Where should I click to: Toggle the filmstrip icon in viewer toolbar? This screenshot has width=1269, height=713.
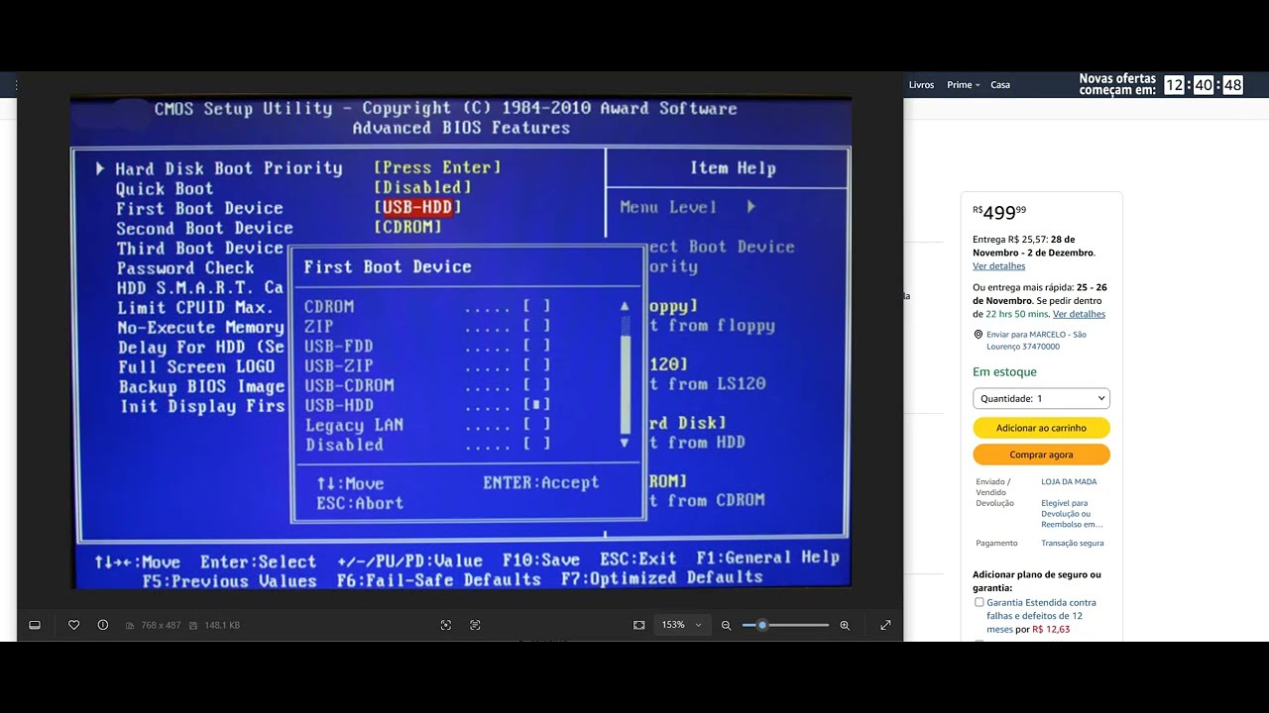[35, 625]
